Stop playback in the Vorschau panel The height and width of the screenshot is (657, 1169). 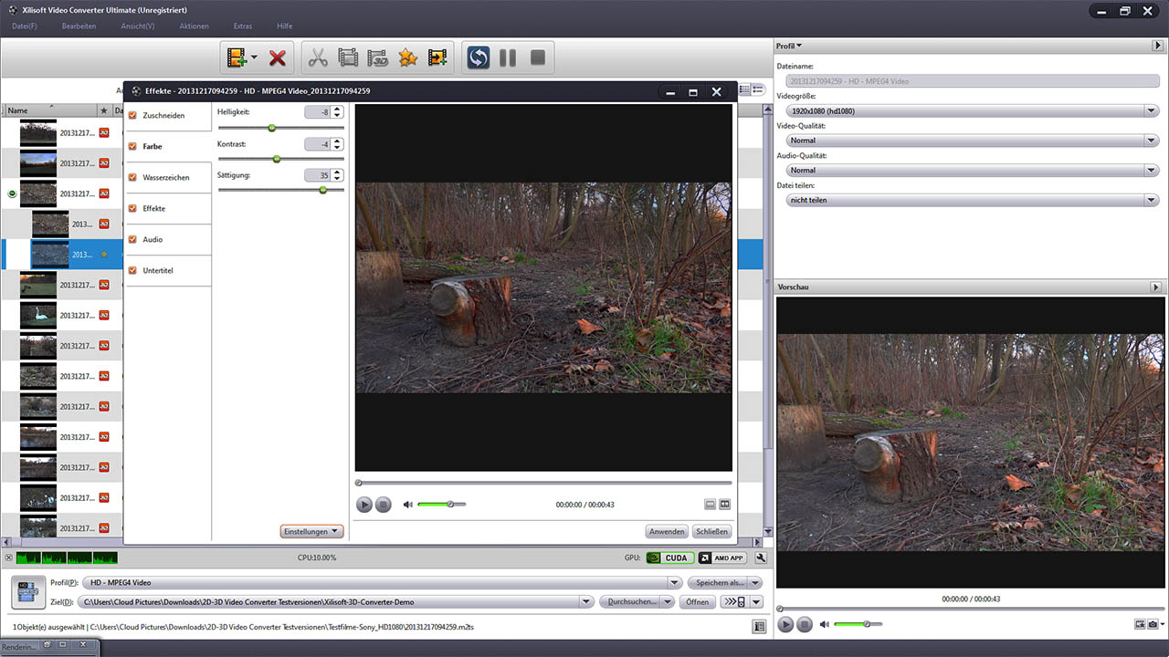point(805,624)
